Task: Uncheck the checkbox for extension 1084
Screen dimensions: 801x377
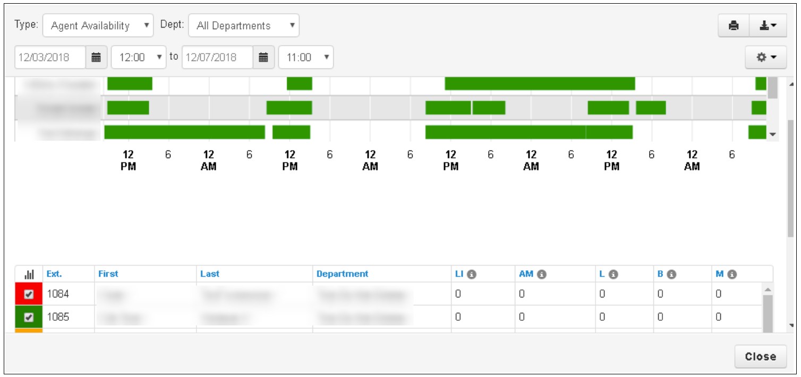Action: pyautogui.click(x=29, y=294)
